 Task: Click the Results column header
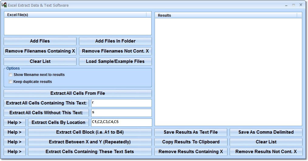(x=226, y=15)
